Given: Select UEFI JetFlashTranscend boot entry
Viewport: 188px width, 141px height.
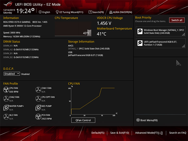Looking at the screenshot, I should tap(161, 43).
